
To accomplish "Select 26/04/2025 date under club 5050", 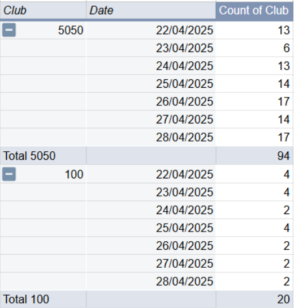I will click(151, 101).
